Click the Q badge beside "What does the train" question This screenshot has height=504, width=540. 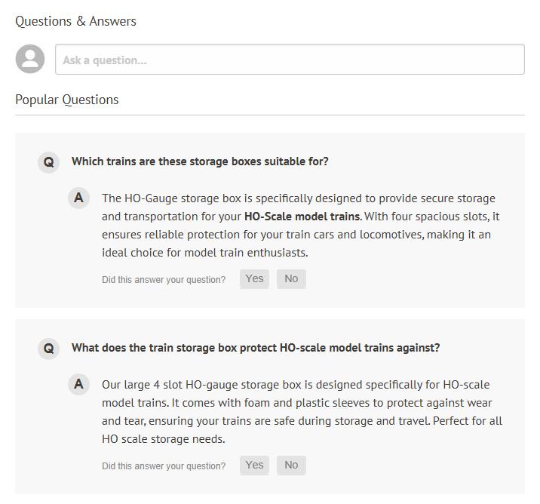[49, 348]
